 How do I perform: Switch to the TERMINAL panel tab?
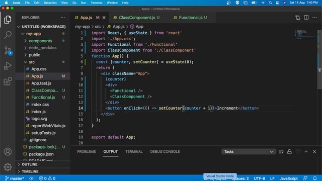pyautogui.click(x=134, y=152)
